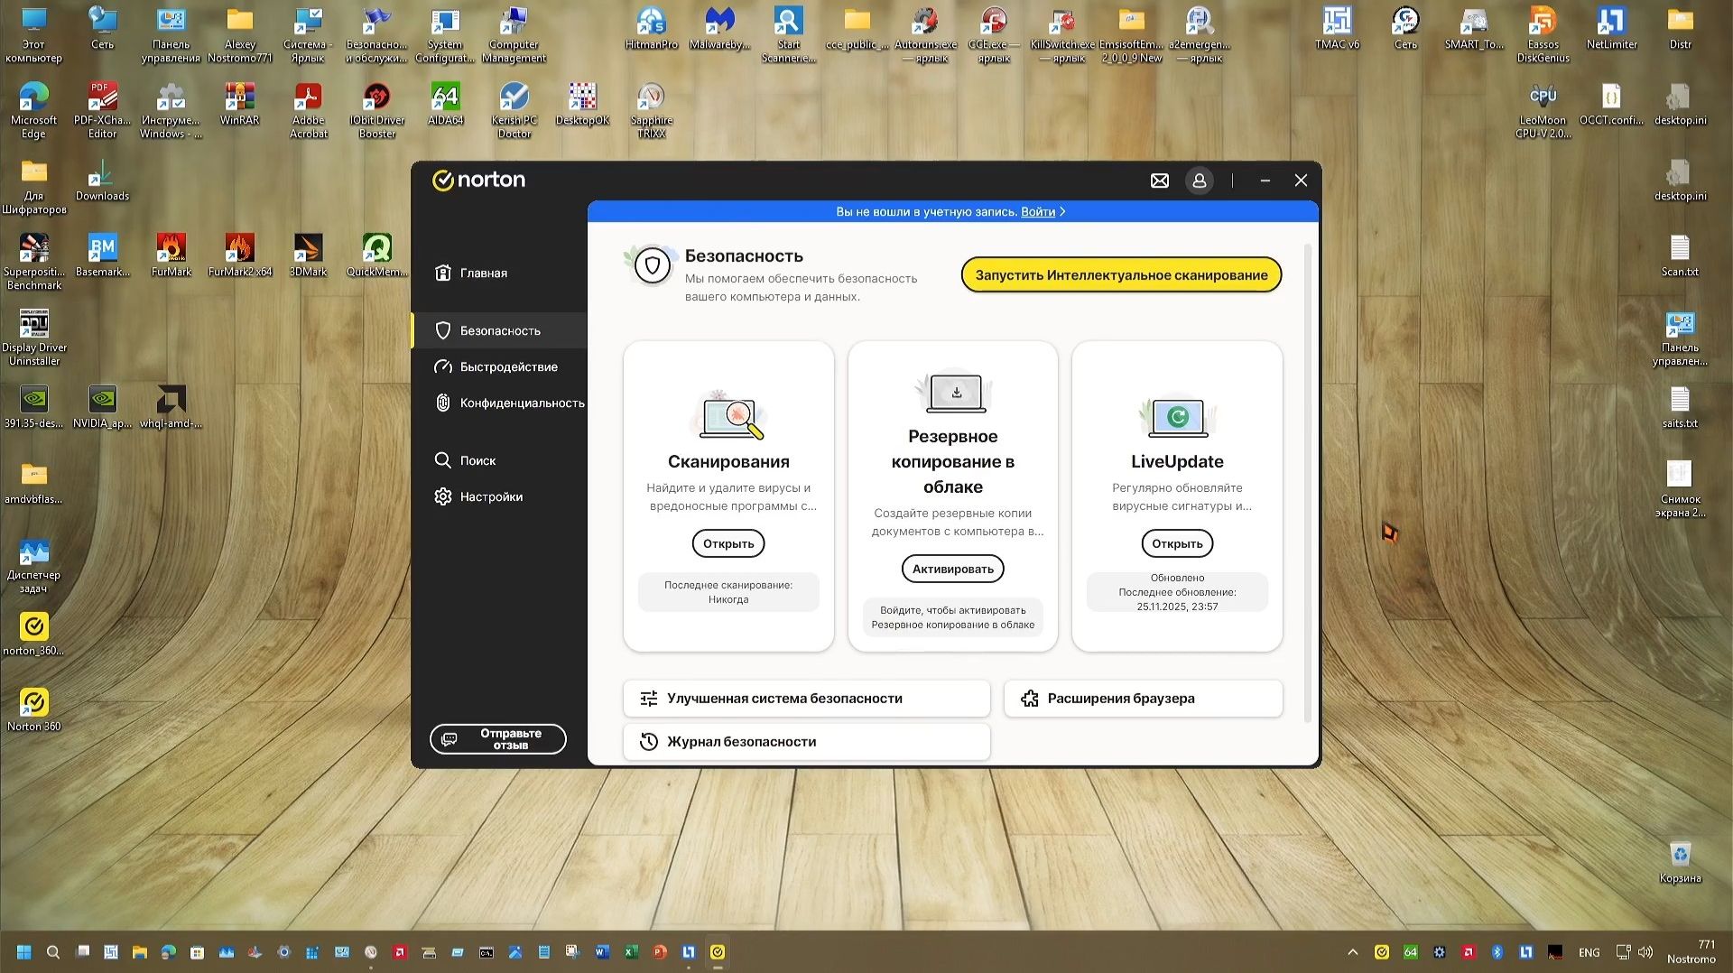Click the cloud backup laptop illustration
Viewport: 1733px width, 973px height.
[954, 393]
